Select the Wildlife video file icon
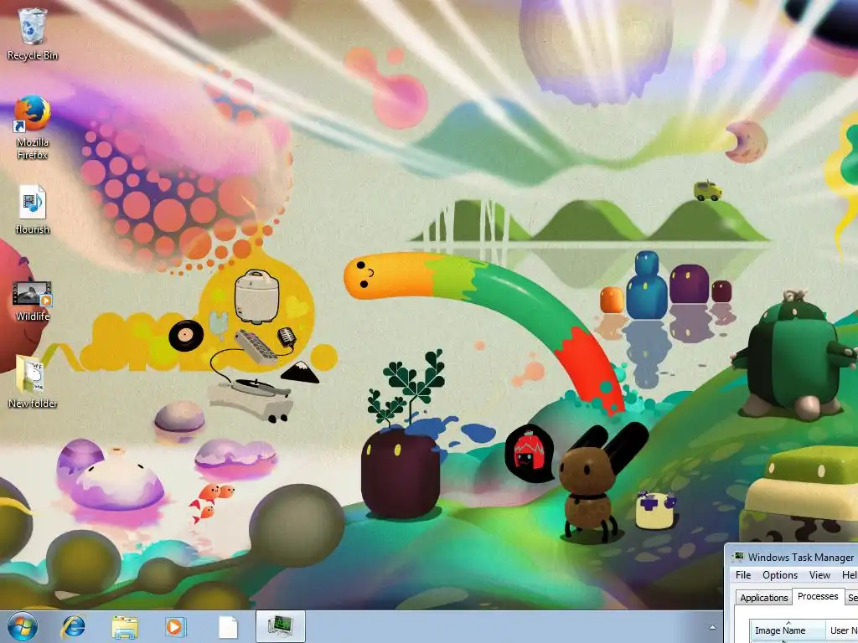 tap(33, 301)
